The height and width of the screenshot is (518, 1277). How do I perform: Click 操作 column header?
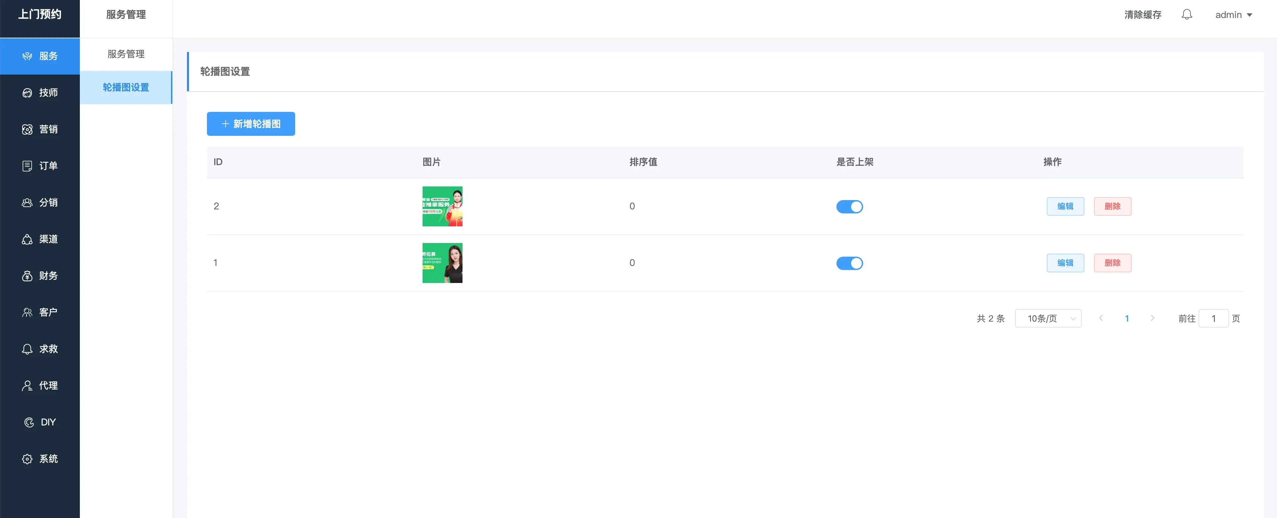[x=1052, y=162]
